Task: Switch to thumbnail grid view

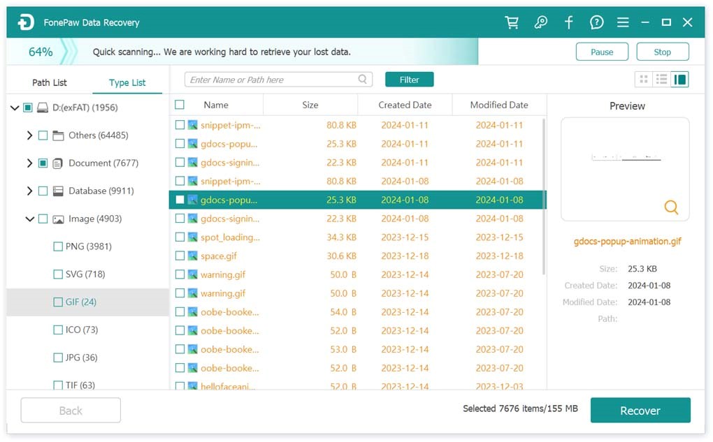Action: pyautogui.click(x=644, y=80)
